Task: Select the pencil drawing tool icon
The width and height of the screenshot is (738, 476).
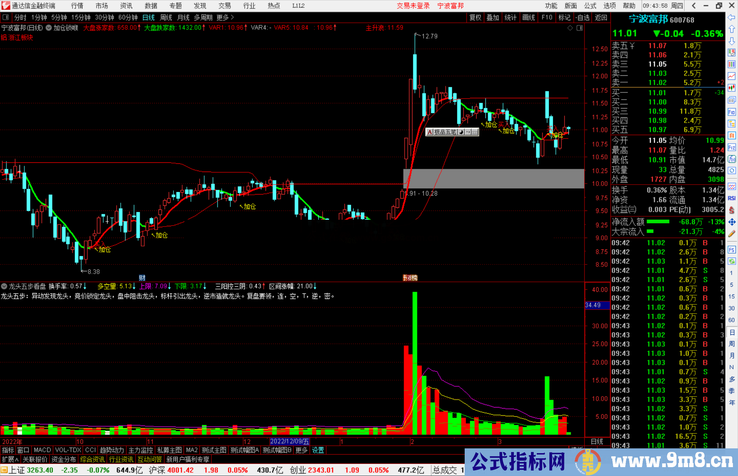Action: pyautogui.click(x=732, y=234)
